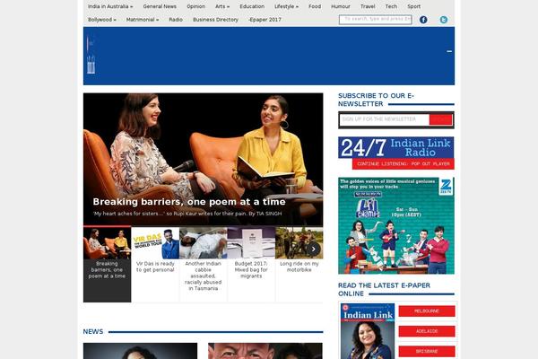
Task: Open the Twitter profile icon
Action: tap(444, 20)
